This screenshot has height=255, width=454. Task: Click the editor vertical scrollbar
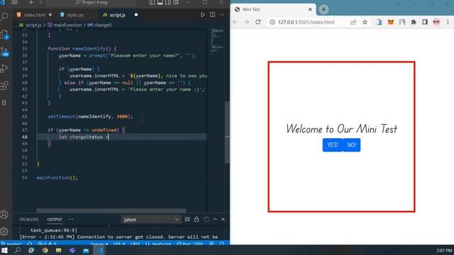click(x=227, y=132)
